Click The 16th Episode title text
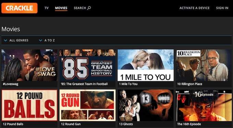The width and height of the screenshot is (233, 128). click(189, 124)
